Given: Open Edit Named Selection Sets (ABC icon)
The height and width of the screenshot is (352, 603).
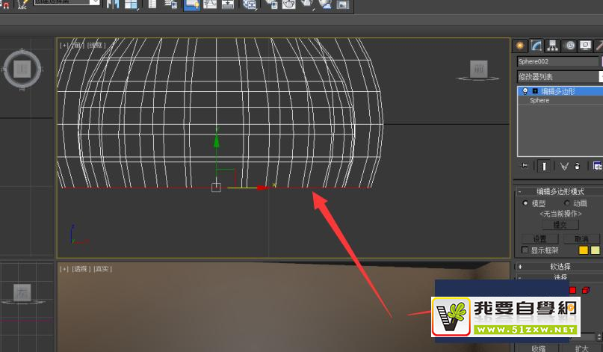Looking at the screenshot, I should point(22,4).
